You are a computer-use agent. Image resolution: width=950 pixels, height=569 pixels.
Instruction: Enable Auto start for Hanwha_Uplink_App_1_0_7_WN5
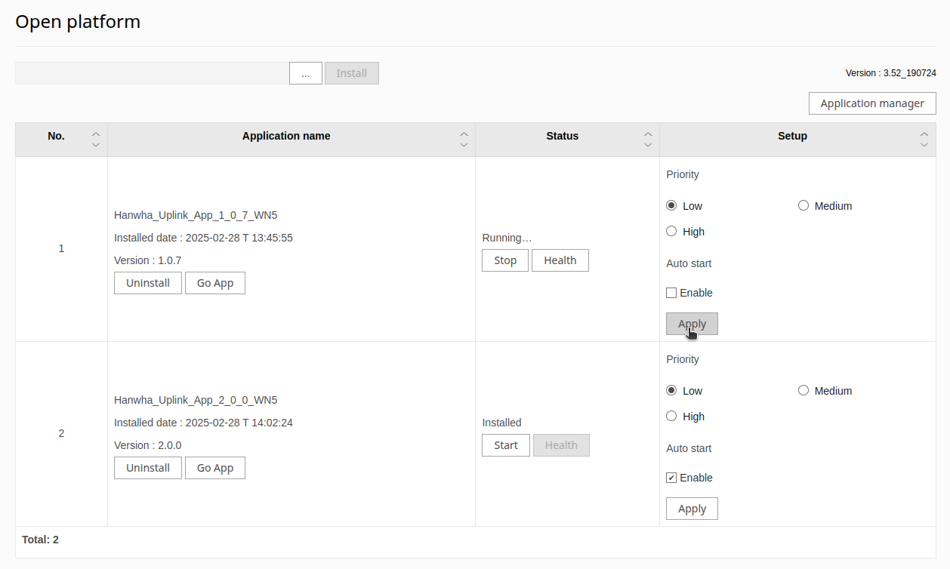click(x=671, y=292)
